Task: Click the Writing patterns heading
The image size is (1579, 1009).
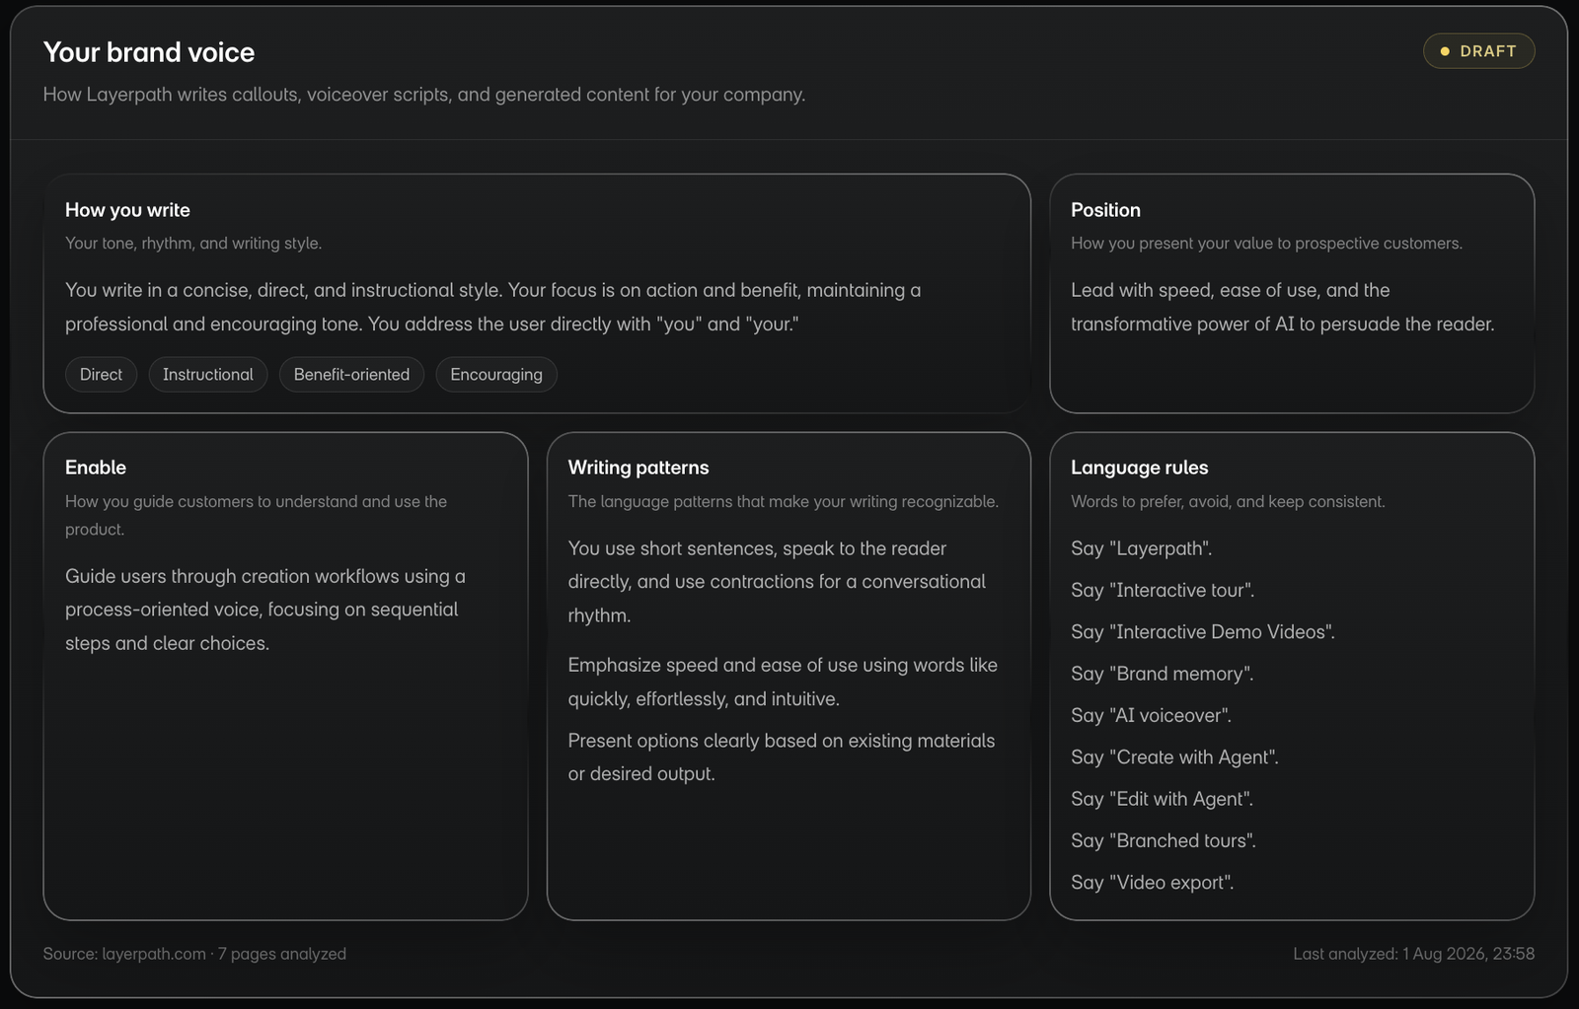Action: [639, 468]
